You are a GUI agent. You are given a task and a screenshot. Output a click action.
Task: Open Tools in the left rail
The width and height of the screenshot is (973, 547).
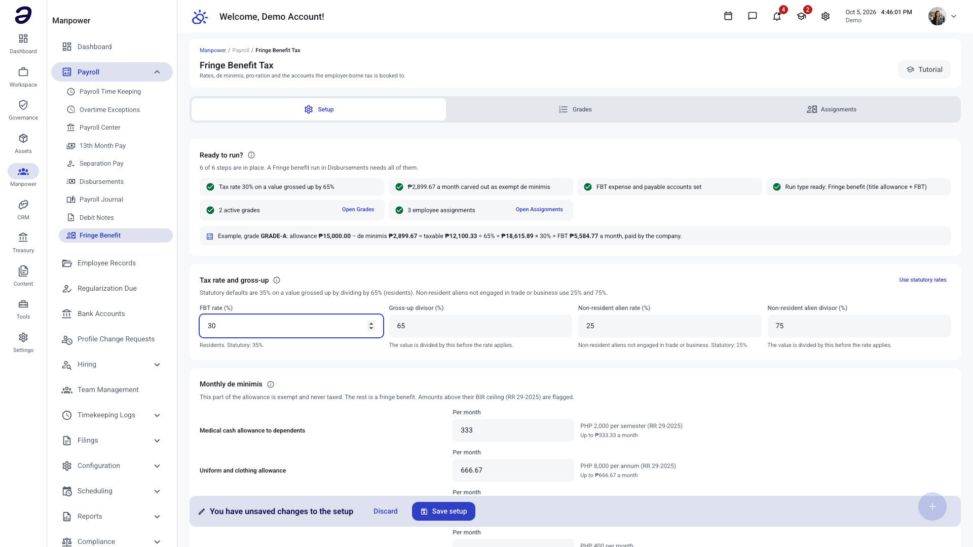[23, 309]
